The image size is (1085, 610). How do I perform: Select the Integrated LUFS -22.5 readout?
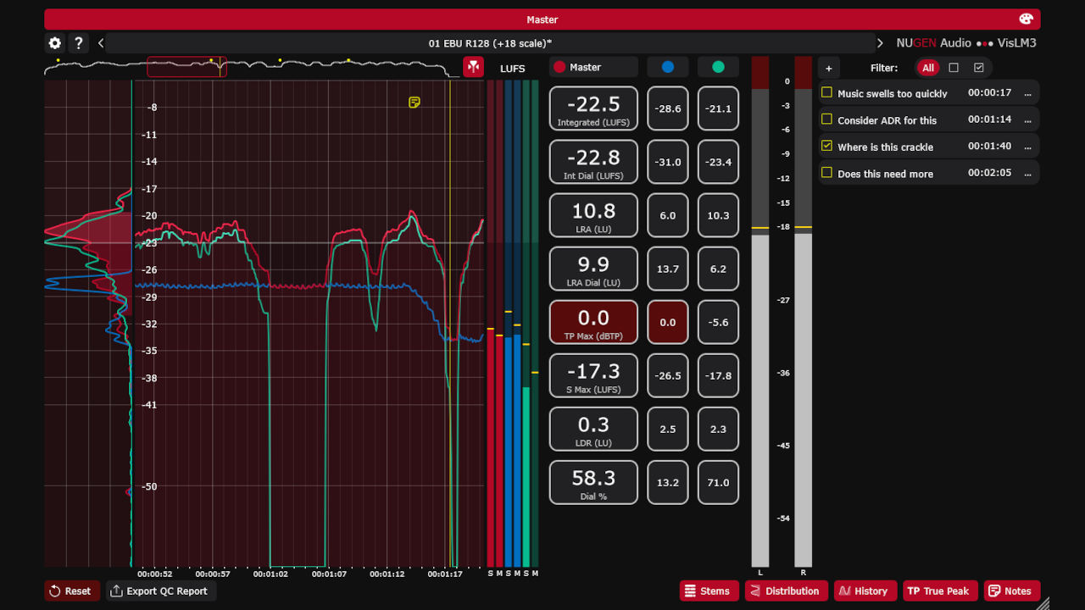click(593, 108)
